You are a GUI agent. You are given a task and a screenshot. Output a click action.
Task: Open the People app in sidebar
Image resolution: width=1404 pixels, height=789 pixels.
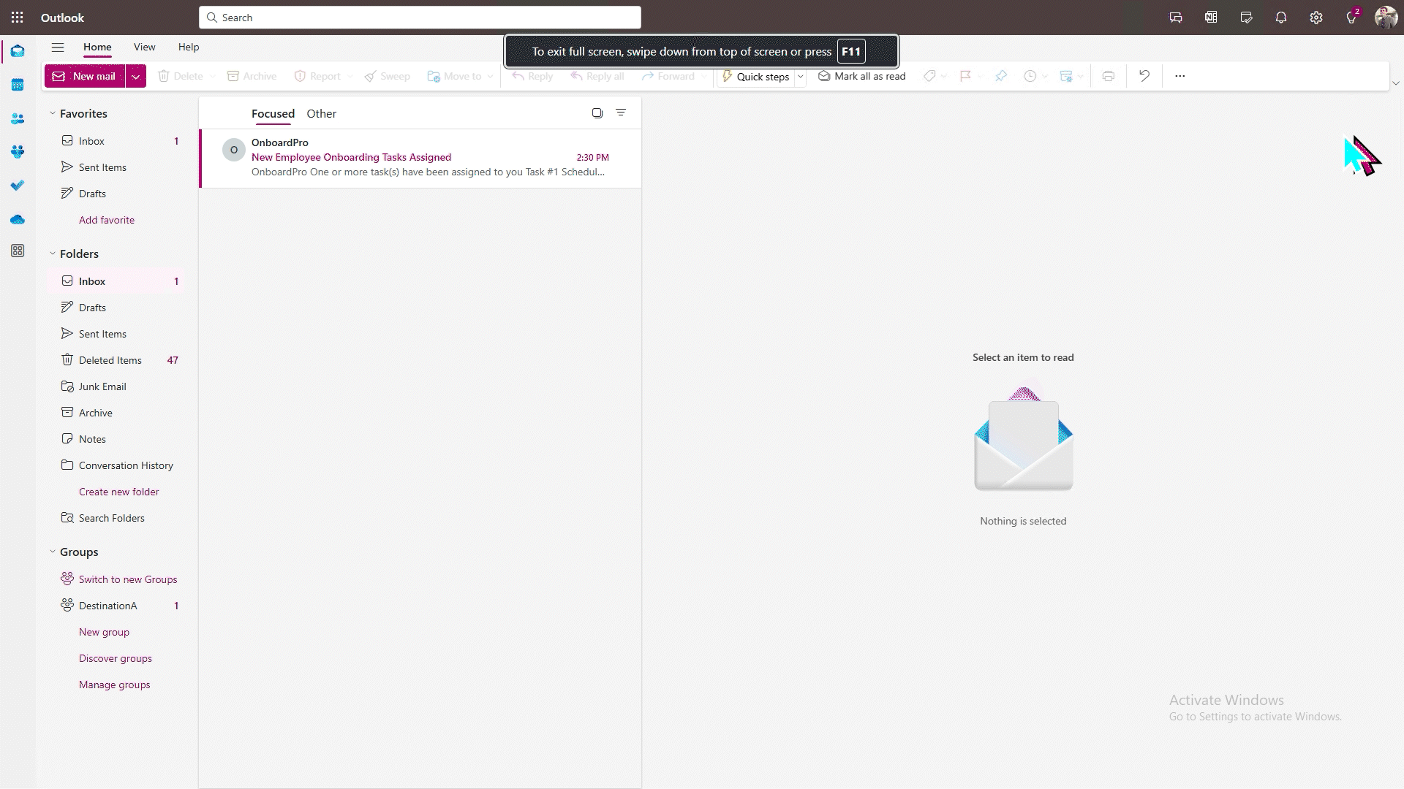click(x=18, y=118)
